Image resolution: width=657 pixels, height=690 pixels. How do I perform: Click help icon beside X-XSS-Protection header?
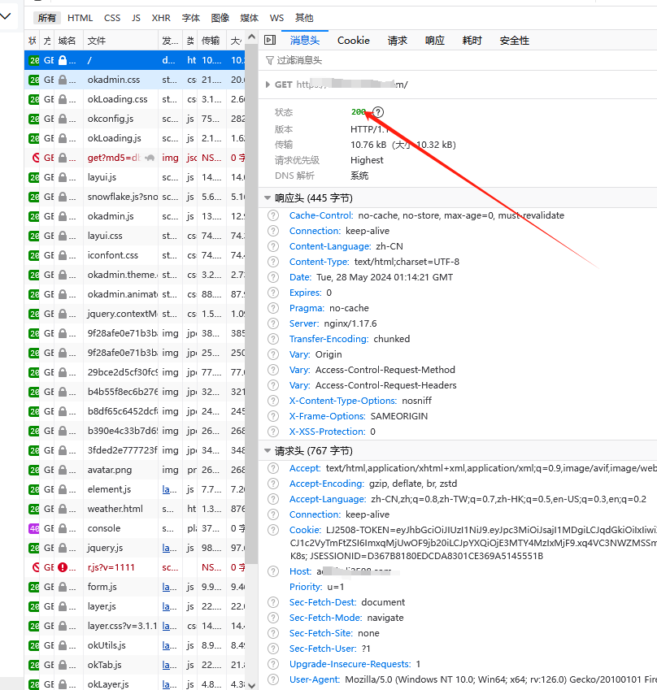tap(273, 432)
